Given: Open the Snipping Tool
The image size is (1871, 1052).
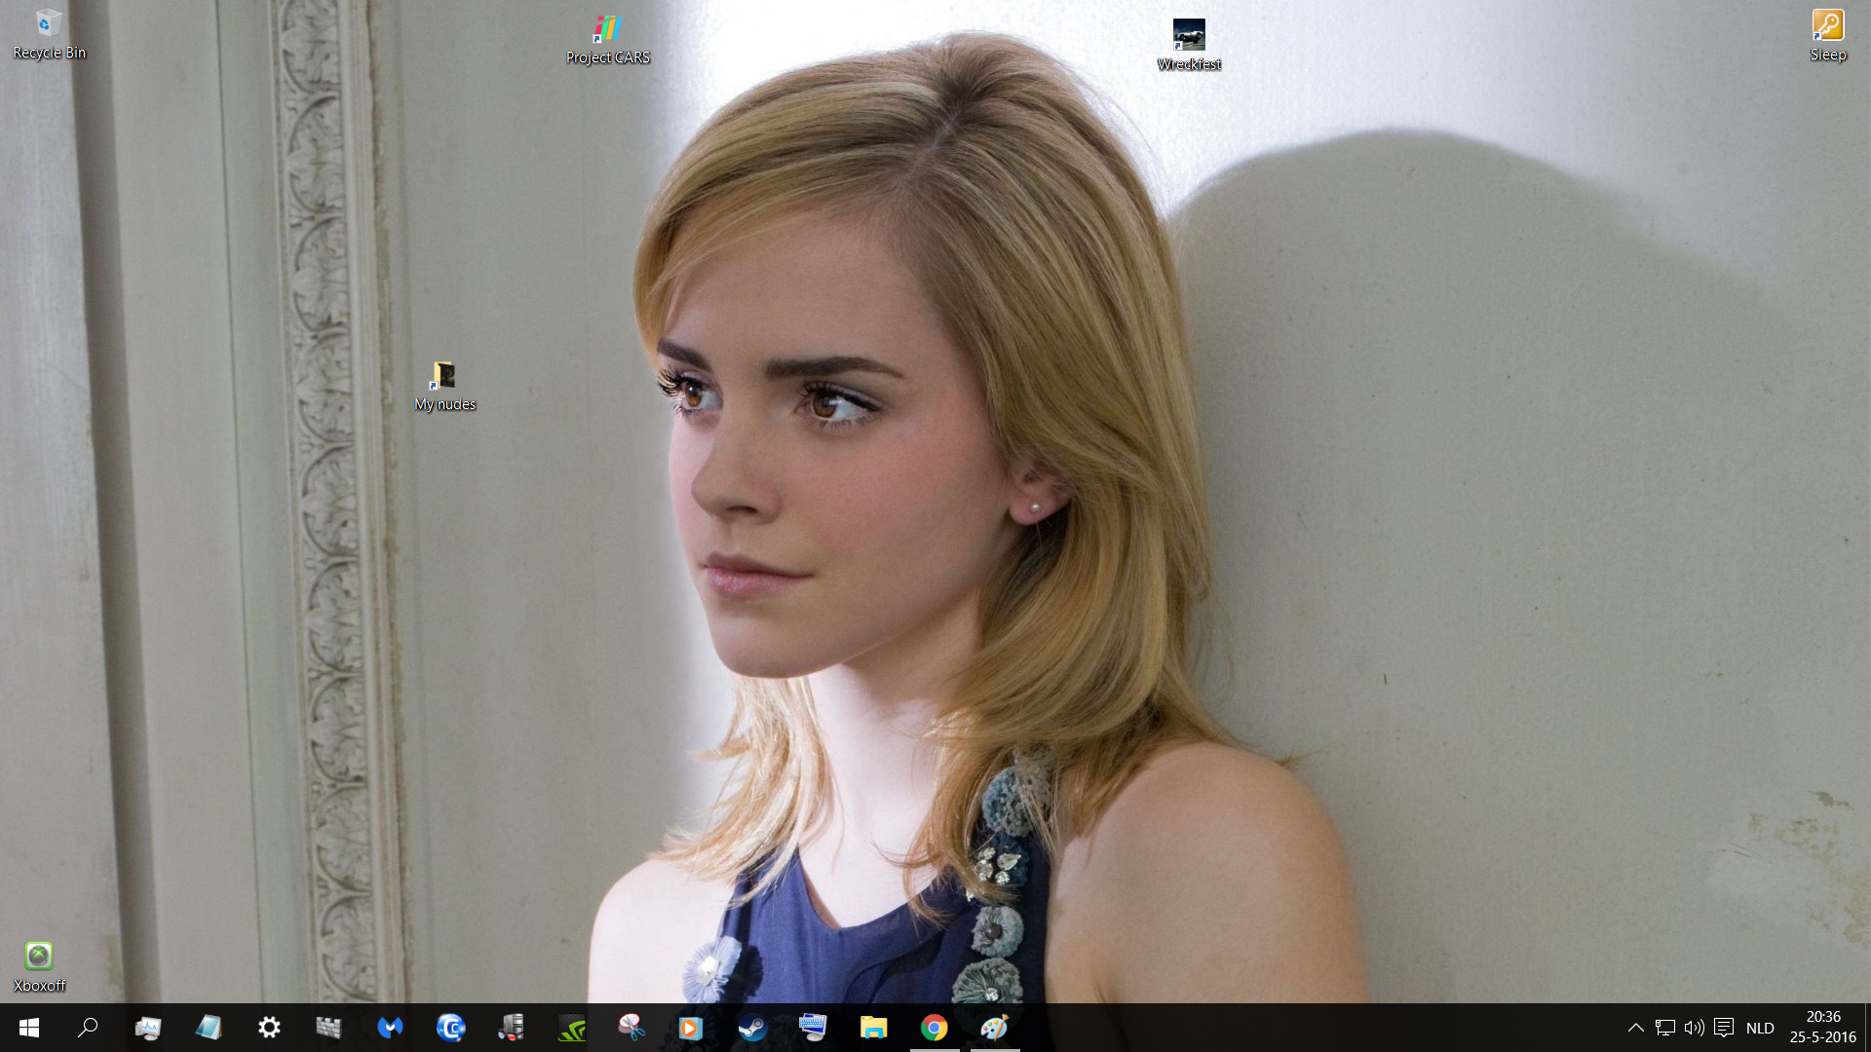Looking at the screenshot, I should click(631, 1028).
